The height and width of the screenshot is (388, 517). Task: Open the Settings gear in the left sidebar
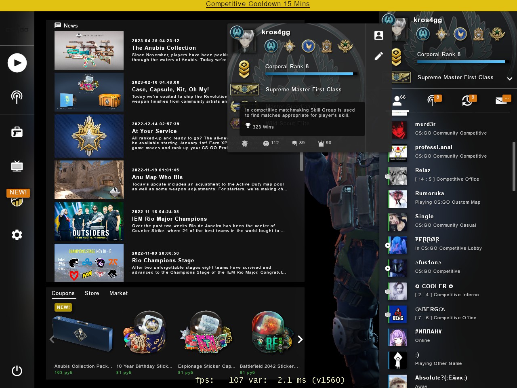(x=17, y=235)
